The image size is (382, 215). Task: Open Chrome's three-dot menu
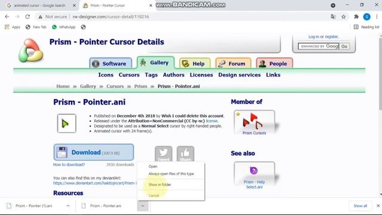coord(377,17)
